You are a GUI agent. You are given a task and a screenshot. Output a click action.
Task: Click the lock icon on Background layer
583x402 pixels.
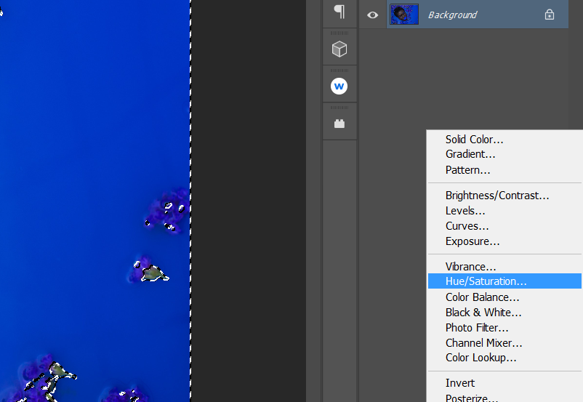[549, 15]
